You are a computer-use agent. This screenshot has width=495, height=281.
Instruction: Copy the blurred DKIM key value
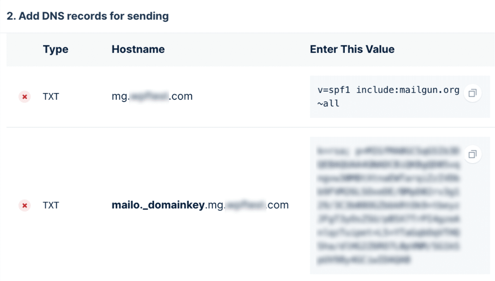pos(472,154)
